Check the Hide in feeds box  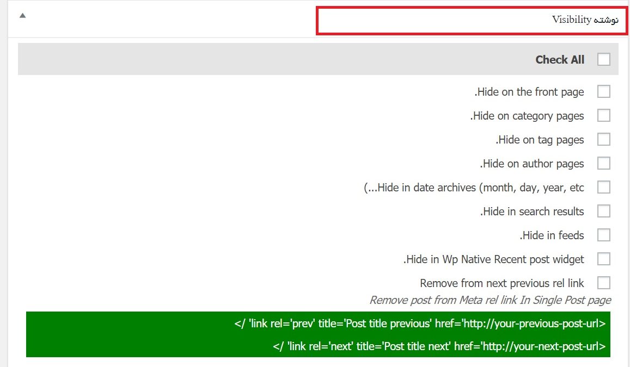tap(603, 235)
